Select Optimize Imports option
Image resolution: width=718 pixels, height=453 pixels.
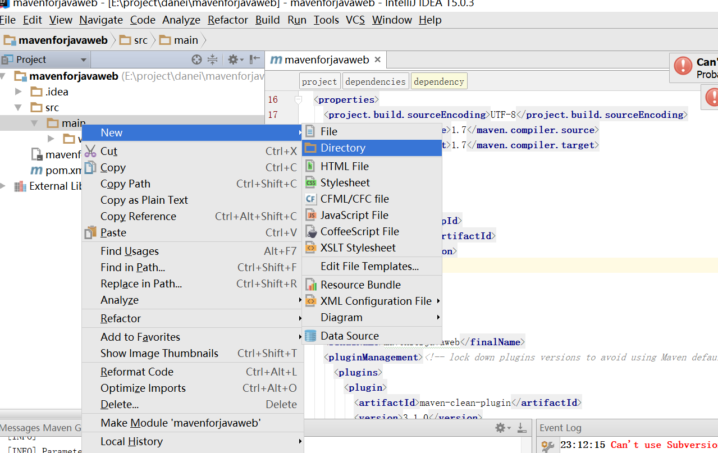193,388
